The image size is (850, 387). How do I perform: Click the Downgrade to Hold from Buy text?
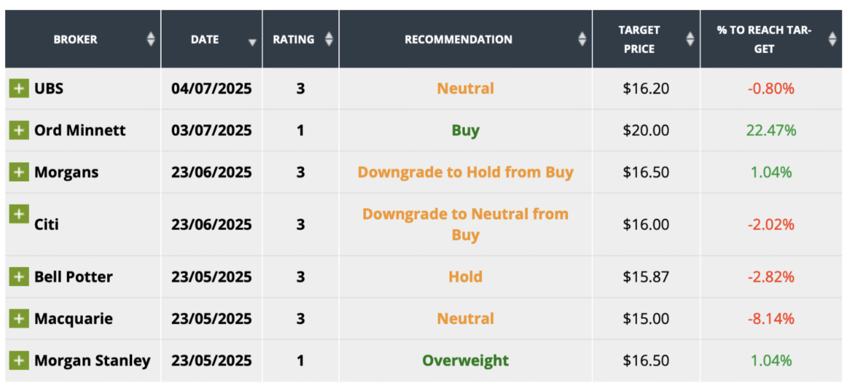coord(465,172)
